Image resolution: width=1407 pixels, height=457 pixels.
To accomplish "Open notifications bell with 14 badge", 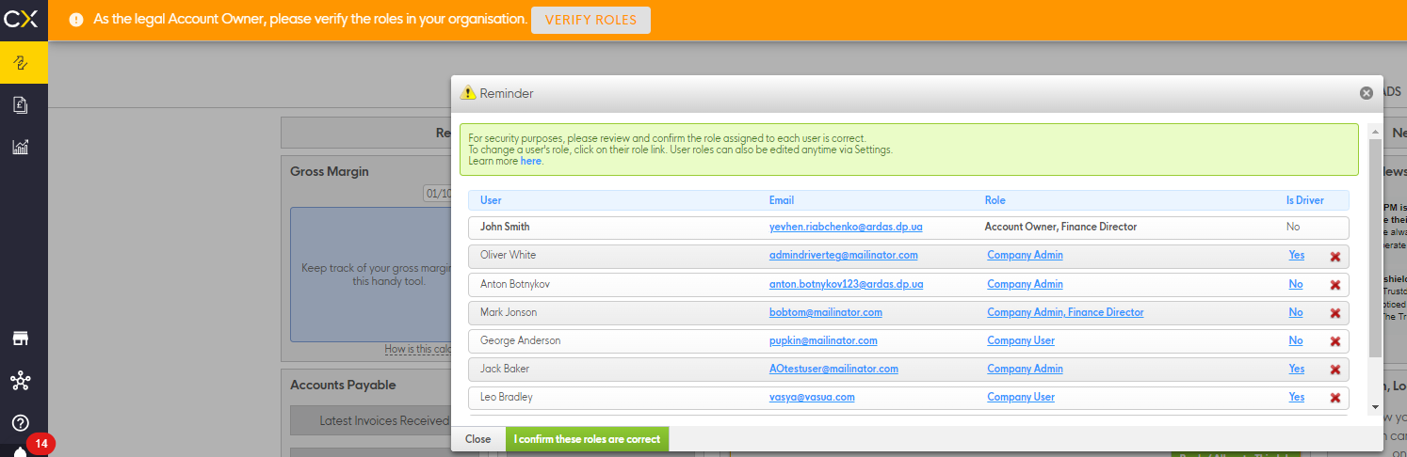I will (21, 450).
